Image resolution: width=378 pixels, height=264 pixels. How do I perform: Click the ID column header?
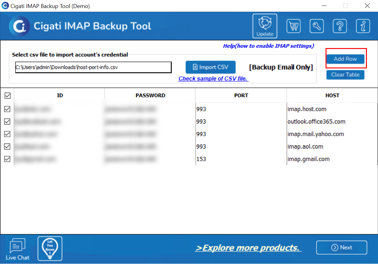60,95
